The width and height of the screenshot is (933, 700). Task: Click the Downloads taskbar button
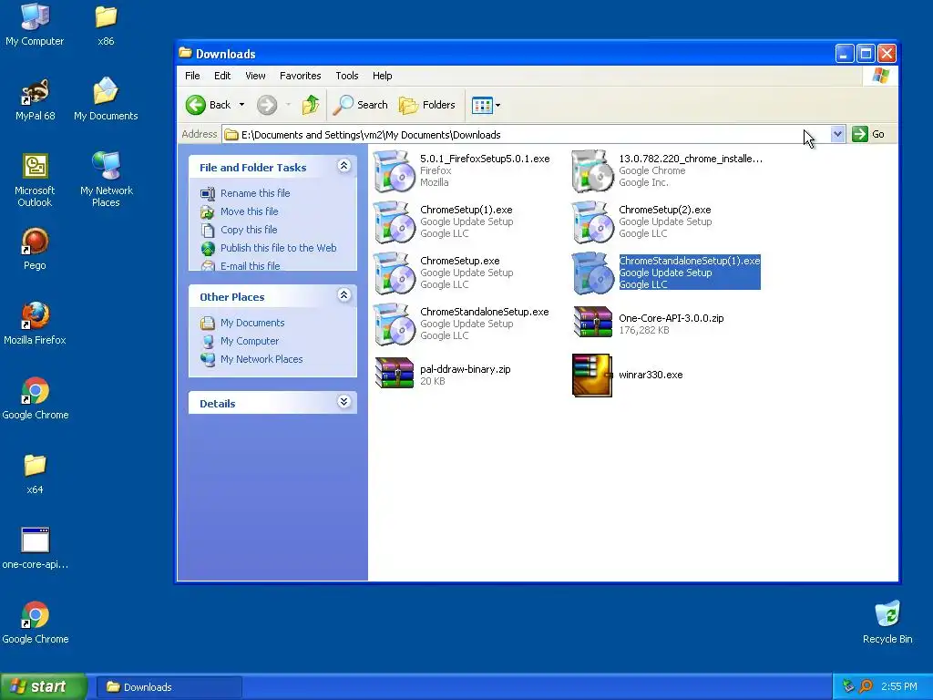tap(169, 687)
